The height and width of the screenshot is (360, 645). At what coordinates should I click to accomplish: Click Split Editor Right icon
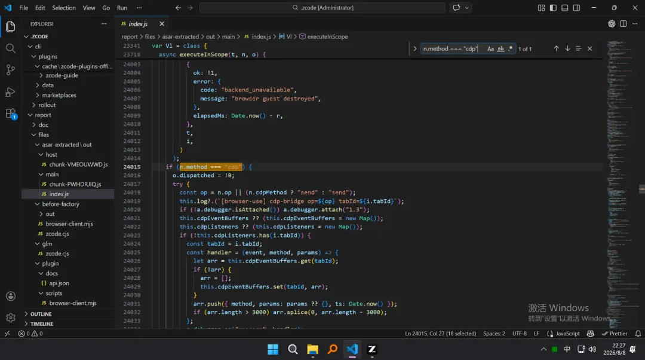click(x=623, y=24)
